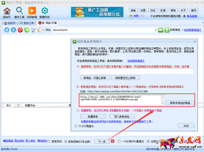Uncheck 抓取促销价(专业版) checkbox

pyautogui.click(x=66, y=142)
